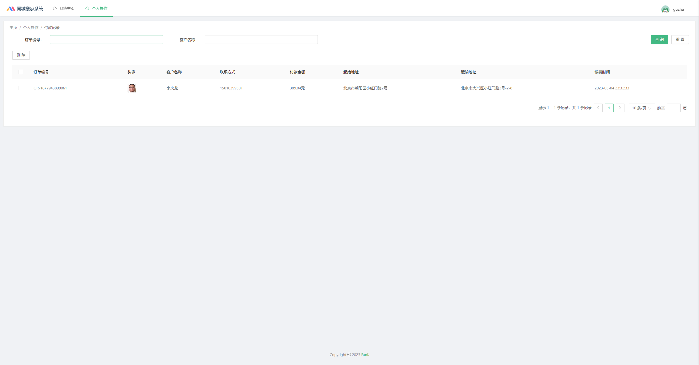Click the home icon beside 个人操作
Image resolution: width=699 pixels, height=365 pixels.
pyautogui.click(x=87, y=9)
